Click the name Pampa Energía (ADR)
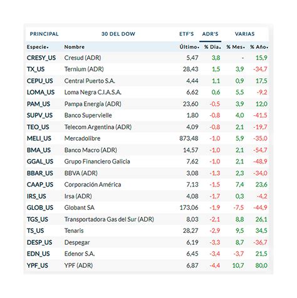The image size is (297, 298). [x=93, y=104]
